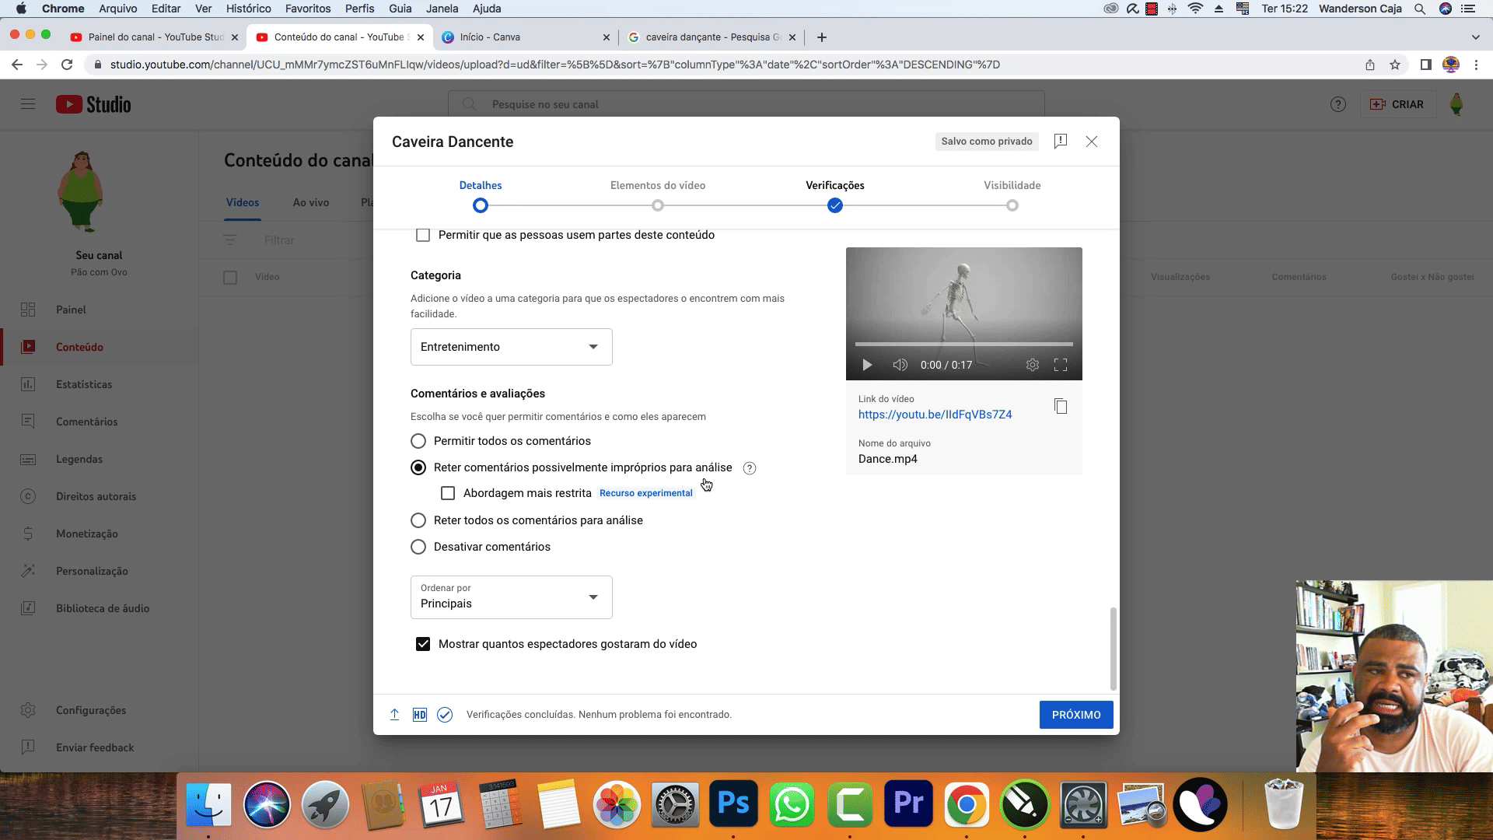Screen dimensions: 1493x840
Task: Click the upload status arrow icon
Action: click(394, 715)
